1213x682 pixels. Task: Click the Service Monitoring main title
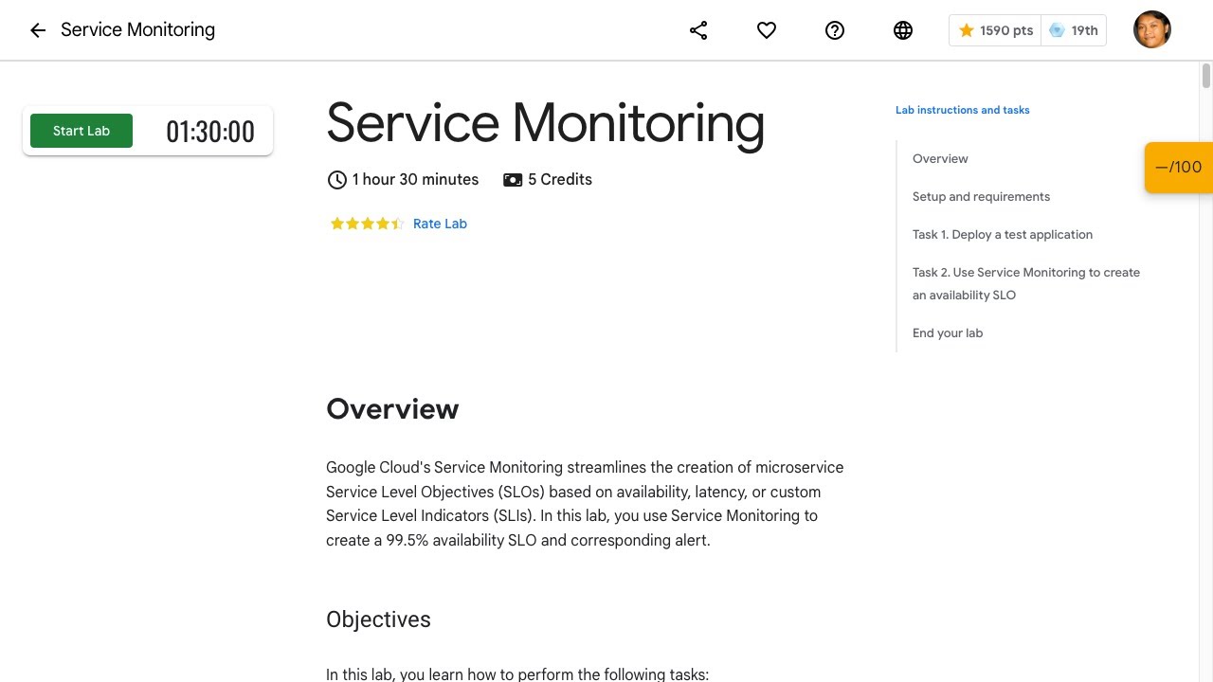coord(545,123)
